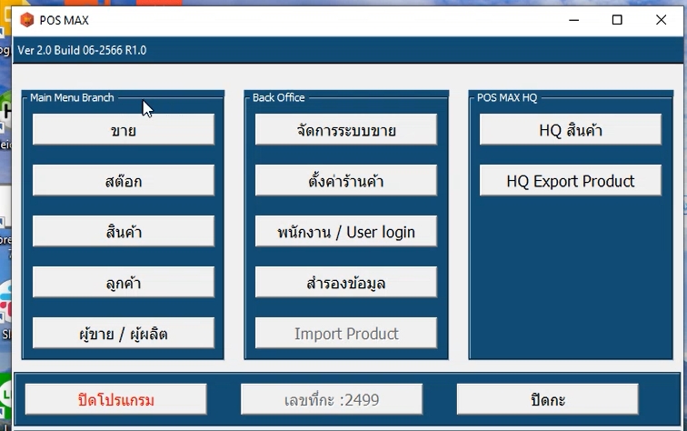Open HQ สินค้า in POS MAX HQ
Viewport: 687px width, 431px height.
tap(571, 129)
